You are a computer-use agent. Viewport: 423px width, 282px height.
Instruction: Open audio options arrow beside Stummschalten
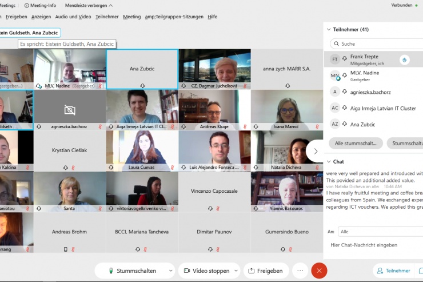tap(170, 271)
